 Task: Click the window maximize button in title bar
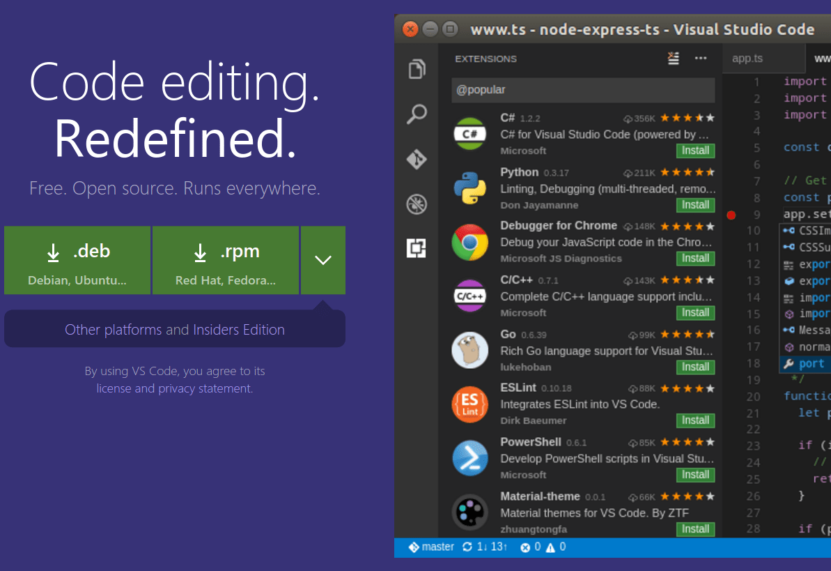point(450,29)
